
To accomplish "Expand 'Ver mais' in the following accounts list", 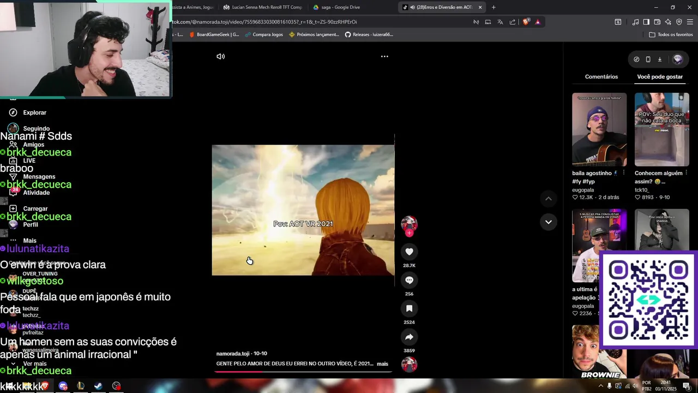I will point(28,364).
